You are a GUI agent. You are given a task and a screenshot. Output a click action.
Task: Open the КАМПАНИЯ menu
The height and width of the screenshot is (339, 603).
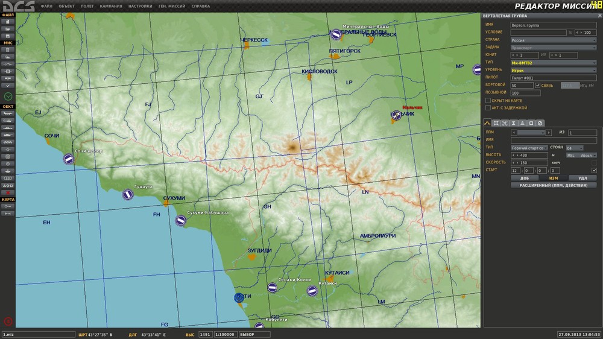pyautogui.click(x=111, y=6)
